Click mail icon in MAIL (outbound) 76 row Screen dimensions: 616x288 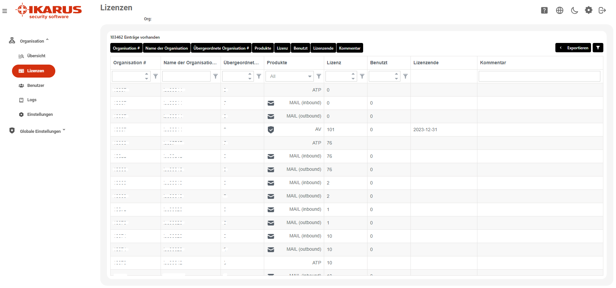tap(271, 170)
